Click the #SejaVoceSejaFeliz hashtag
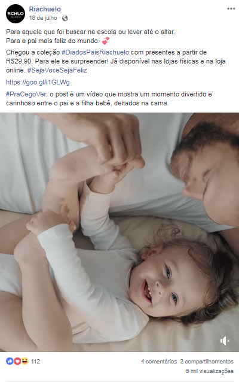 point(57,71)
